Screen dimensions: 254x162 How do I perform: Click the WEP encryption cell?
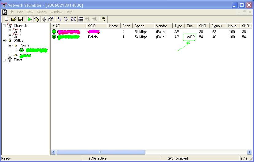(x=191, y=37)
